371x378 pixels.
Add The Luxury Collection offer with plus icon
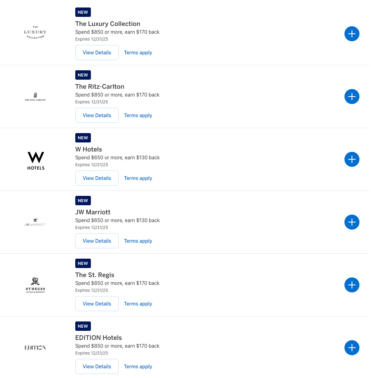pyautogui.click(x=352, y=34)
